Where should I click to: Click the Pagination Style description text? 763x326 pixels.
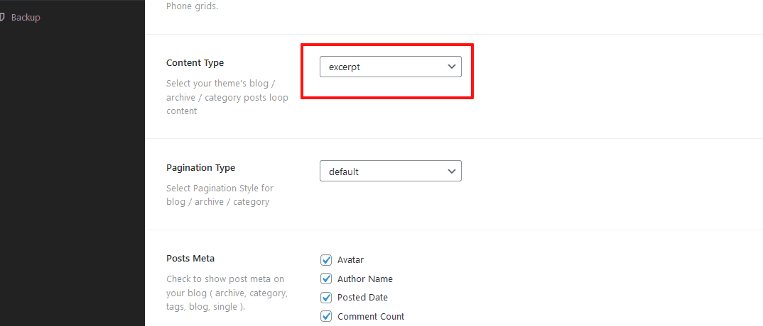[220, 195]
